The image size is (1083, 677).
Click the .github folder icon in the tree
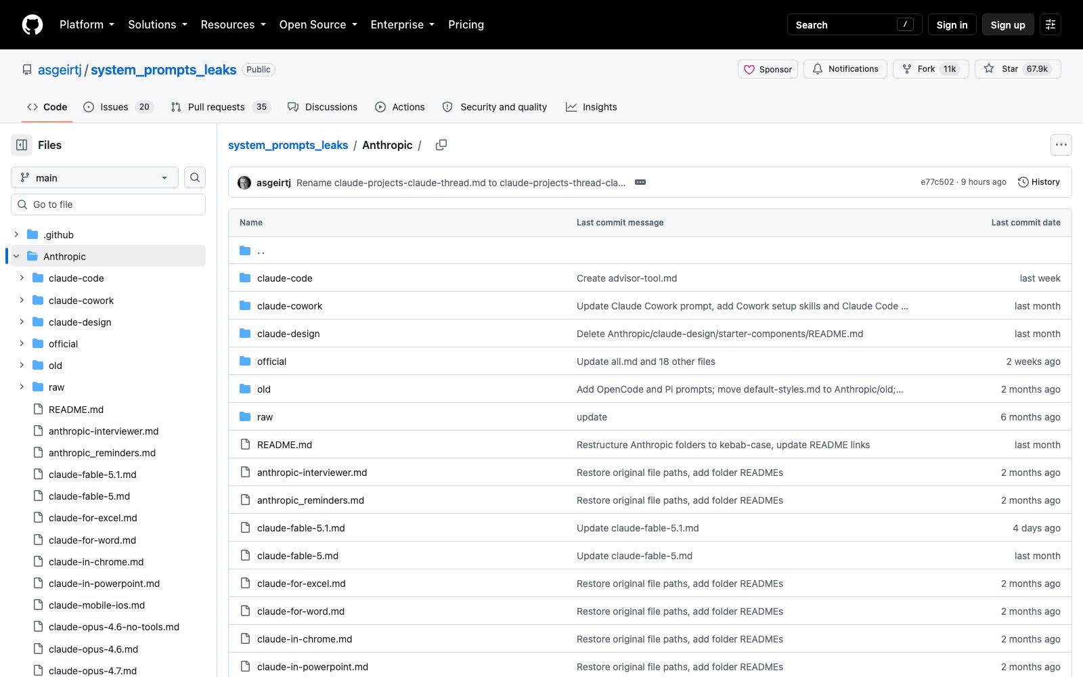pyautogui.click(x=32, y=235)
